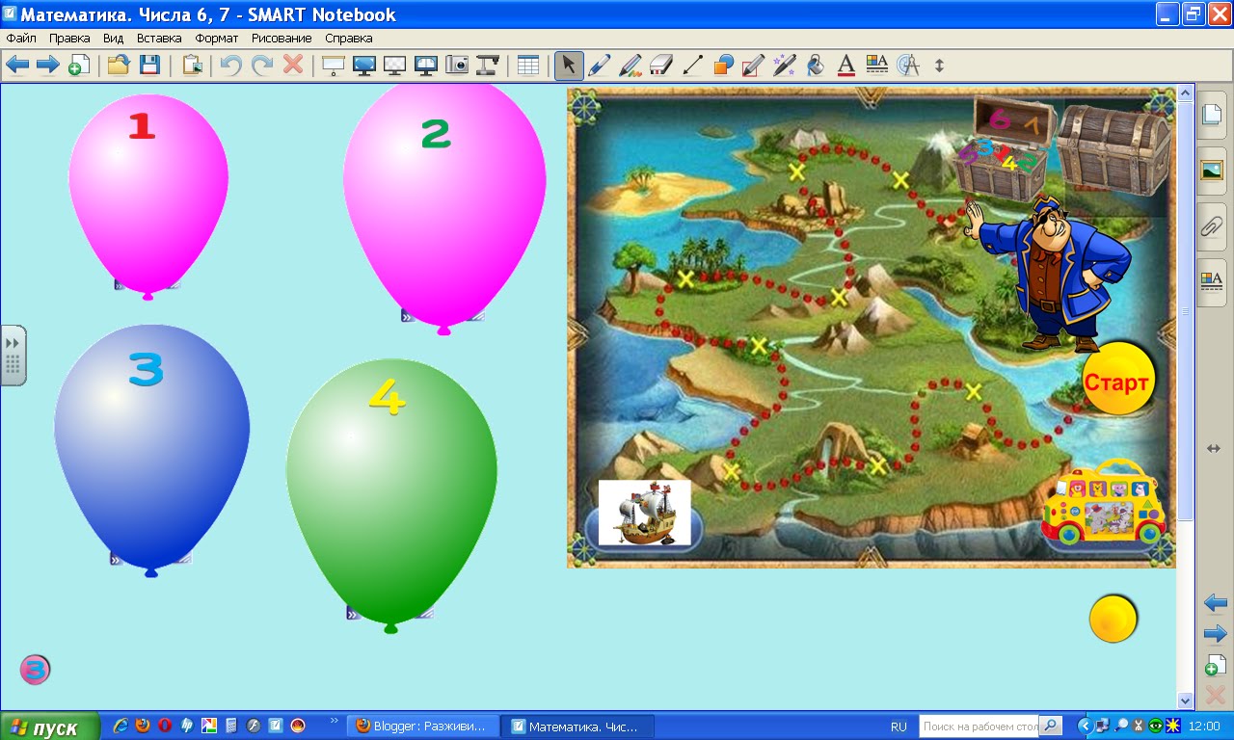Open the Windows пуск start button
This screenshot has width=1234, height=740.
click(49, 727)
